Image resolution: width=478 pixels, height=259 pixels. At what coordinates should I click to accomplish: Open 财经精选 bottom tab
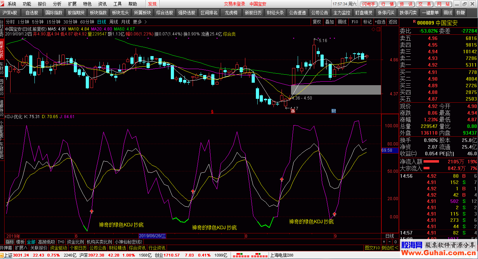point(117,247)
